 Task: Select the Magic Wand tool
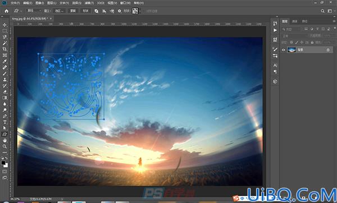pos(4,43)
